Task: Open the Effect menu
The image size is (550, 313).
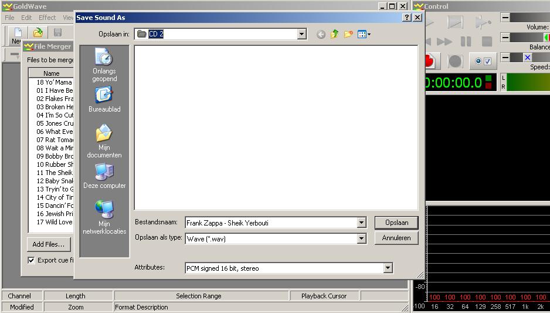Action: coord(47,18)
